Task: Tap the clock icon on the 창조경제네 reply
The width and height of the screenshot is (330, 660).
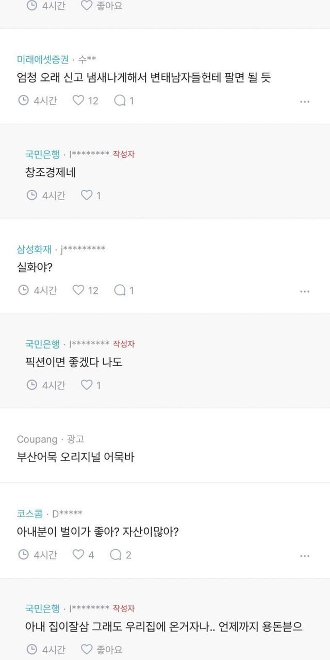Action: tap(31, 195)
